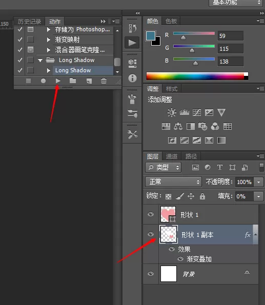Add a Gradient Map adjustment

click(221, 140)
